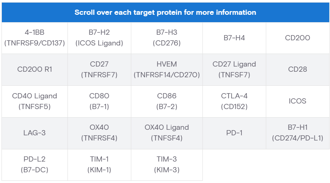Select the CD200 target protein
The image size is (330, 183).
coord(297,38)
